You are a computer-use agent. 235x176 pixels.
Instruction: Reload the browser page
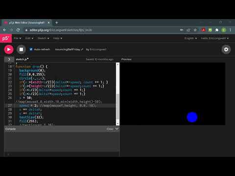tap(18, 30)
